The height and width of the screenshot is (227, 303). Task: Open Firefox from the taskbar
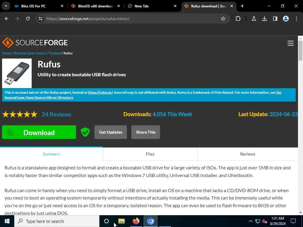[x=136, y=221]
